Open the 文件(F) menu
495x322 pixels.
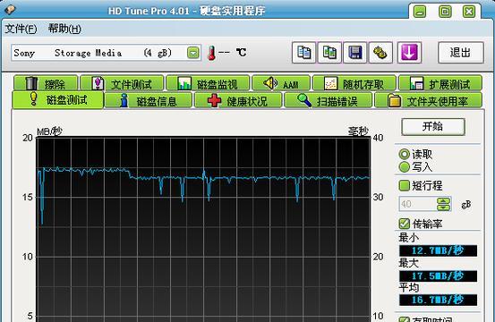click(21, 29)
